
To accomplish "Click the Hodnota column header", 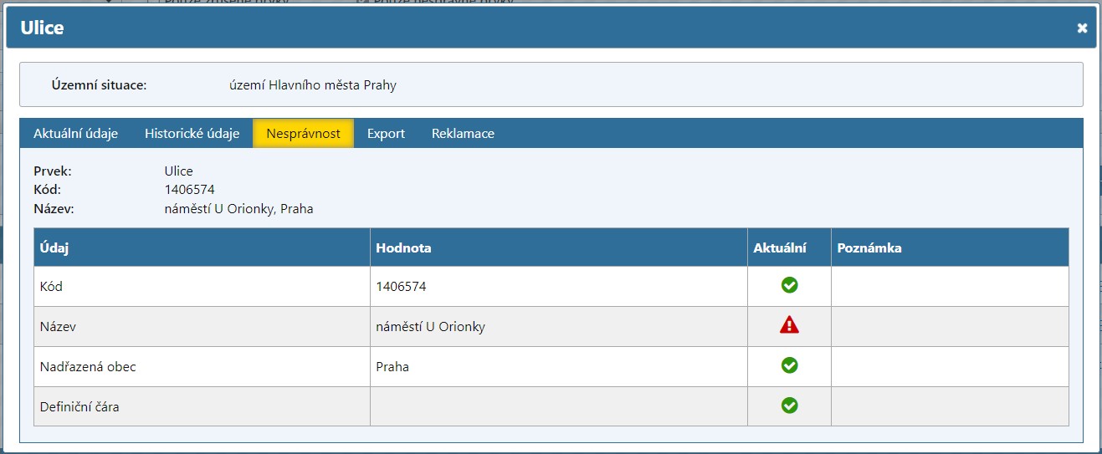I will 403,247.
